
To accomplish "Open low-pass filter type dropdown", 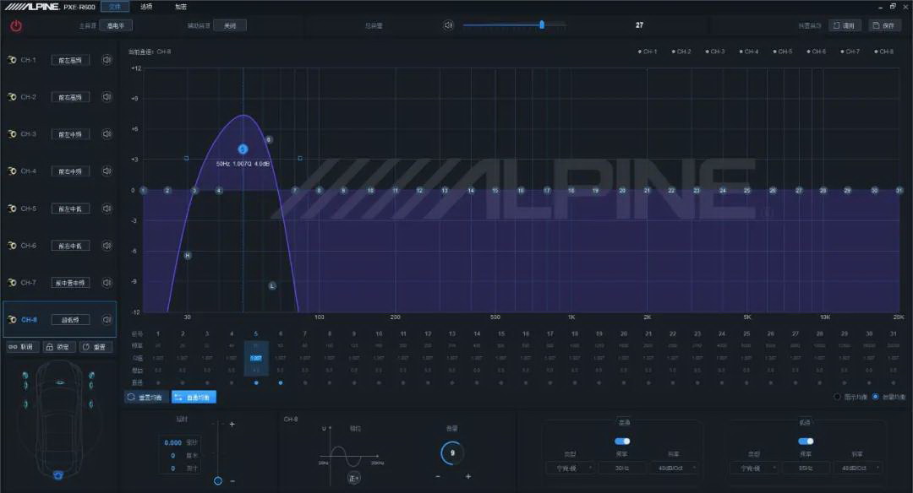I will coord(754,468).
